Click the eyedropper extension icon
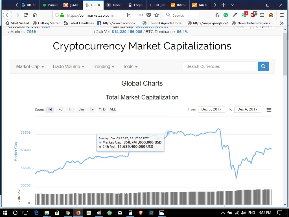 (x=235, y=15)
